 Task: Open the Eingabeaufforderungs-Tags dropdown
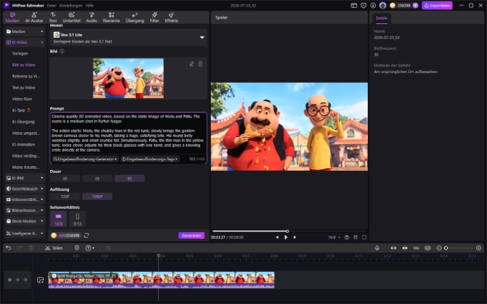150,159
